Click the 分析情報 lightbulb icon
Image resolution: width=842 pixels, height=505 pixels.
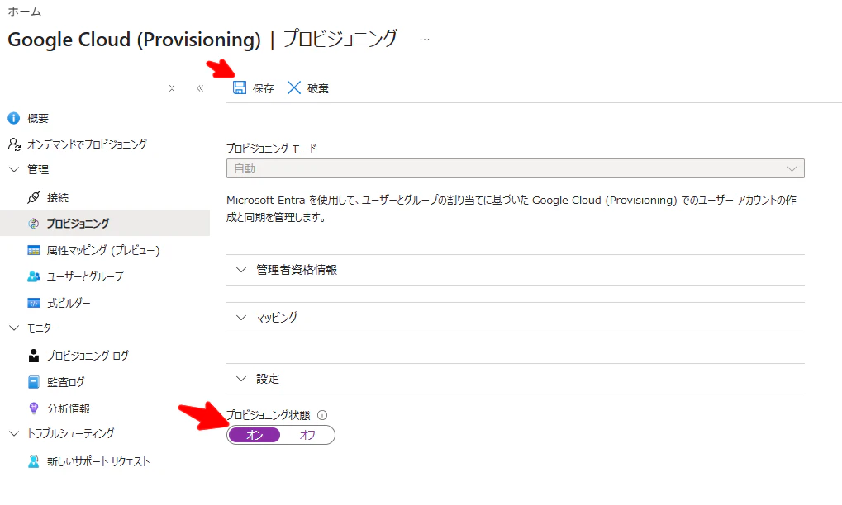click(33, 408)
